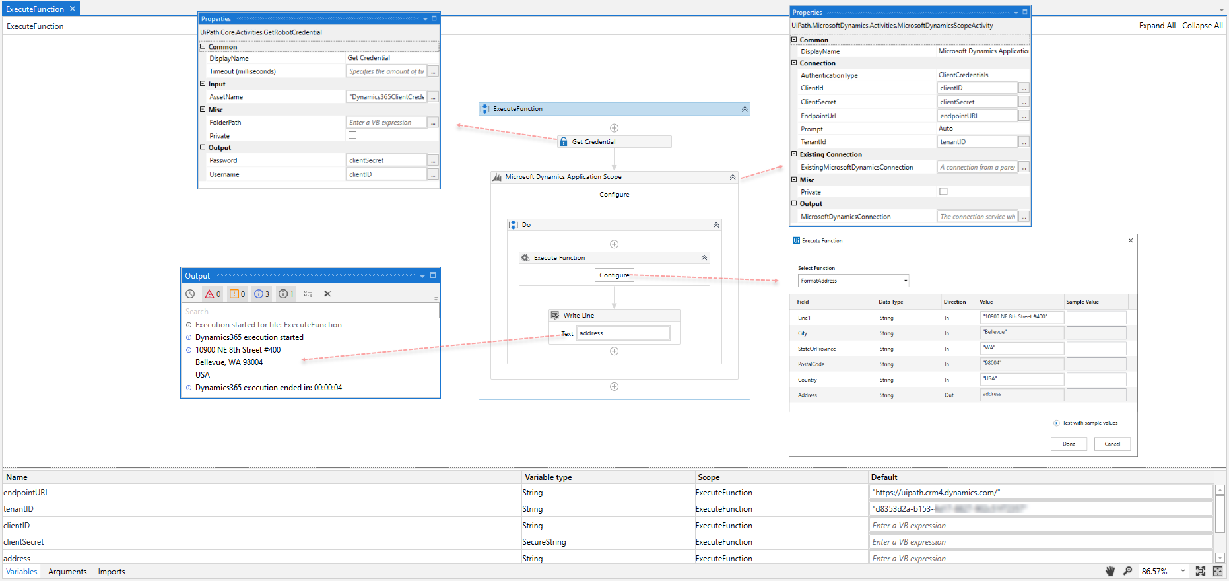Click Collapse All link
Screen dimensions: 1229x581
tap(1203, 26)
